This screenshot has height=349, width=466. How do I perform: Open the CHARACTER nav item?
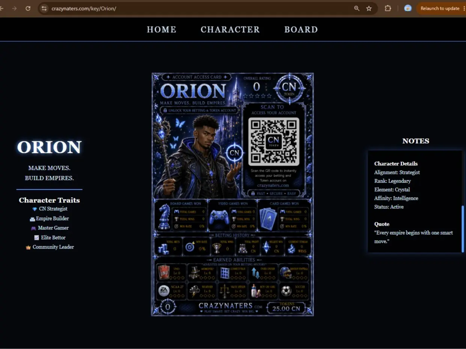[230, 30]
